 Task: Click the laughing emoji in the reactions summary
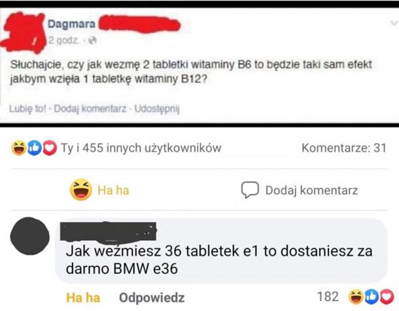point(18,148)
